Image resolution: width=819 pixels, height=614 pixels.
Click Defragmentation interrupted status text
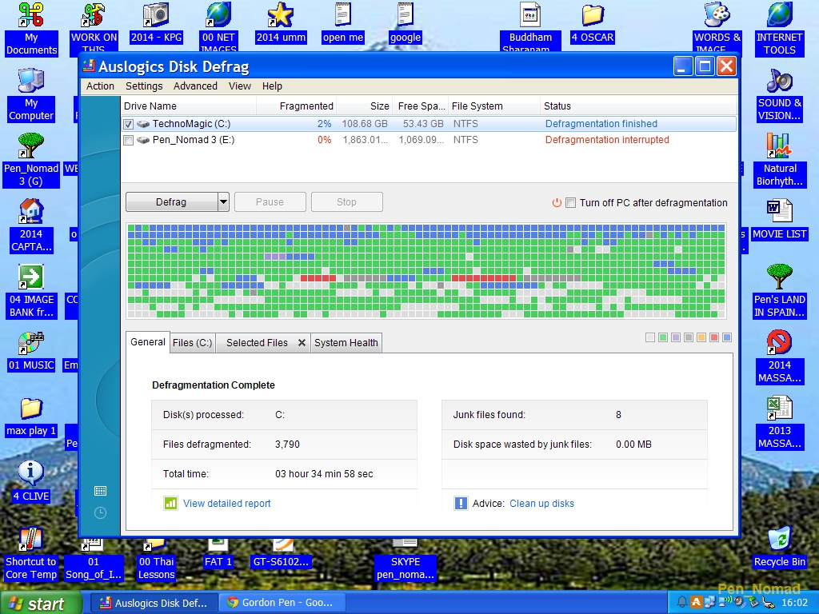click(x=607, y=140)
